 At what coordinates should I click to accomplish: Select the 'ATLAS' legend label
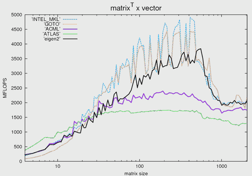coord(51,34)
